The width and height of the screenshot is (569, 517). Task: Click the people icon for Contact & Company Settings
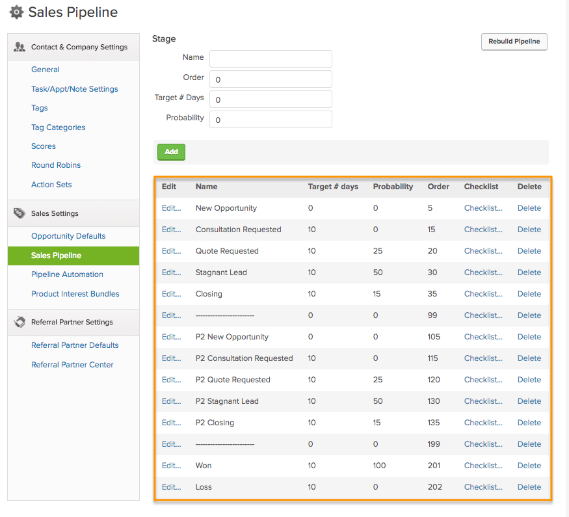[20, 46]
